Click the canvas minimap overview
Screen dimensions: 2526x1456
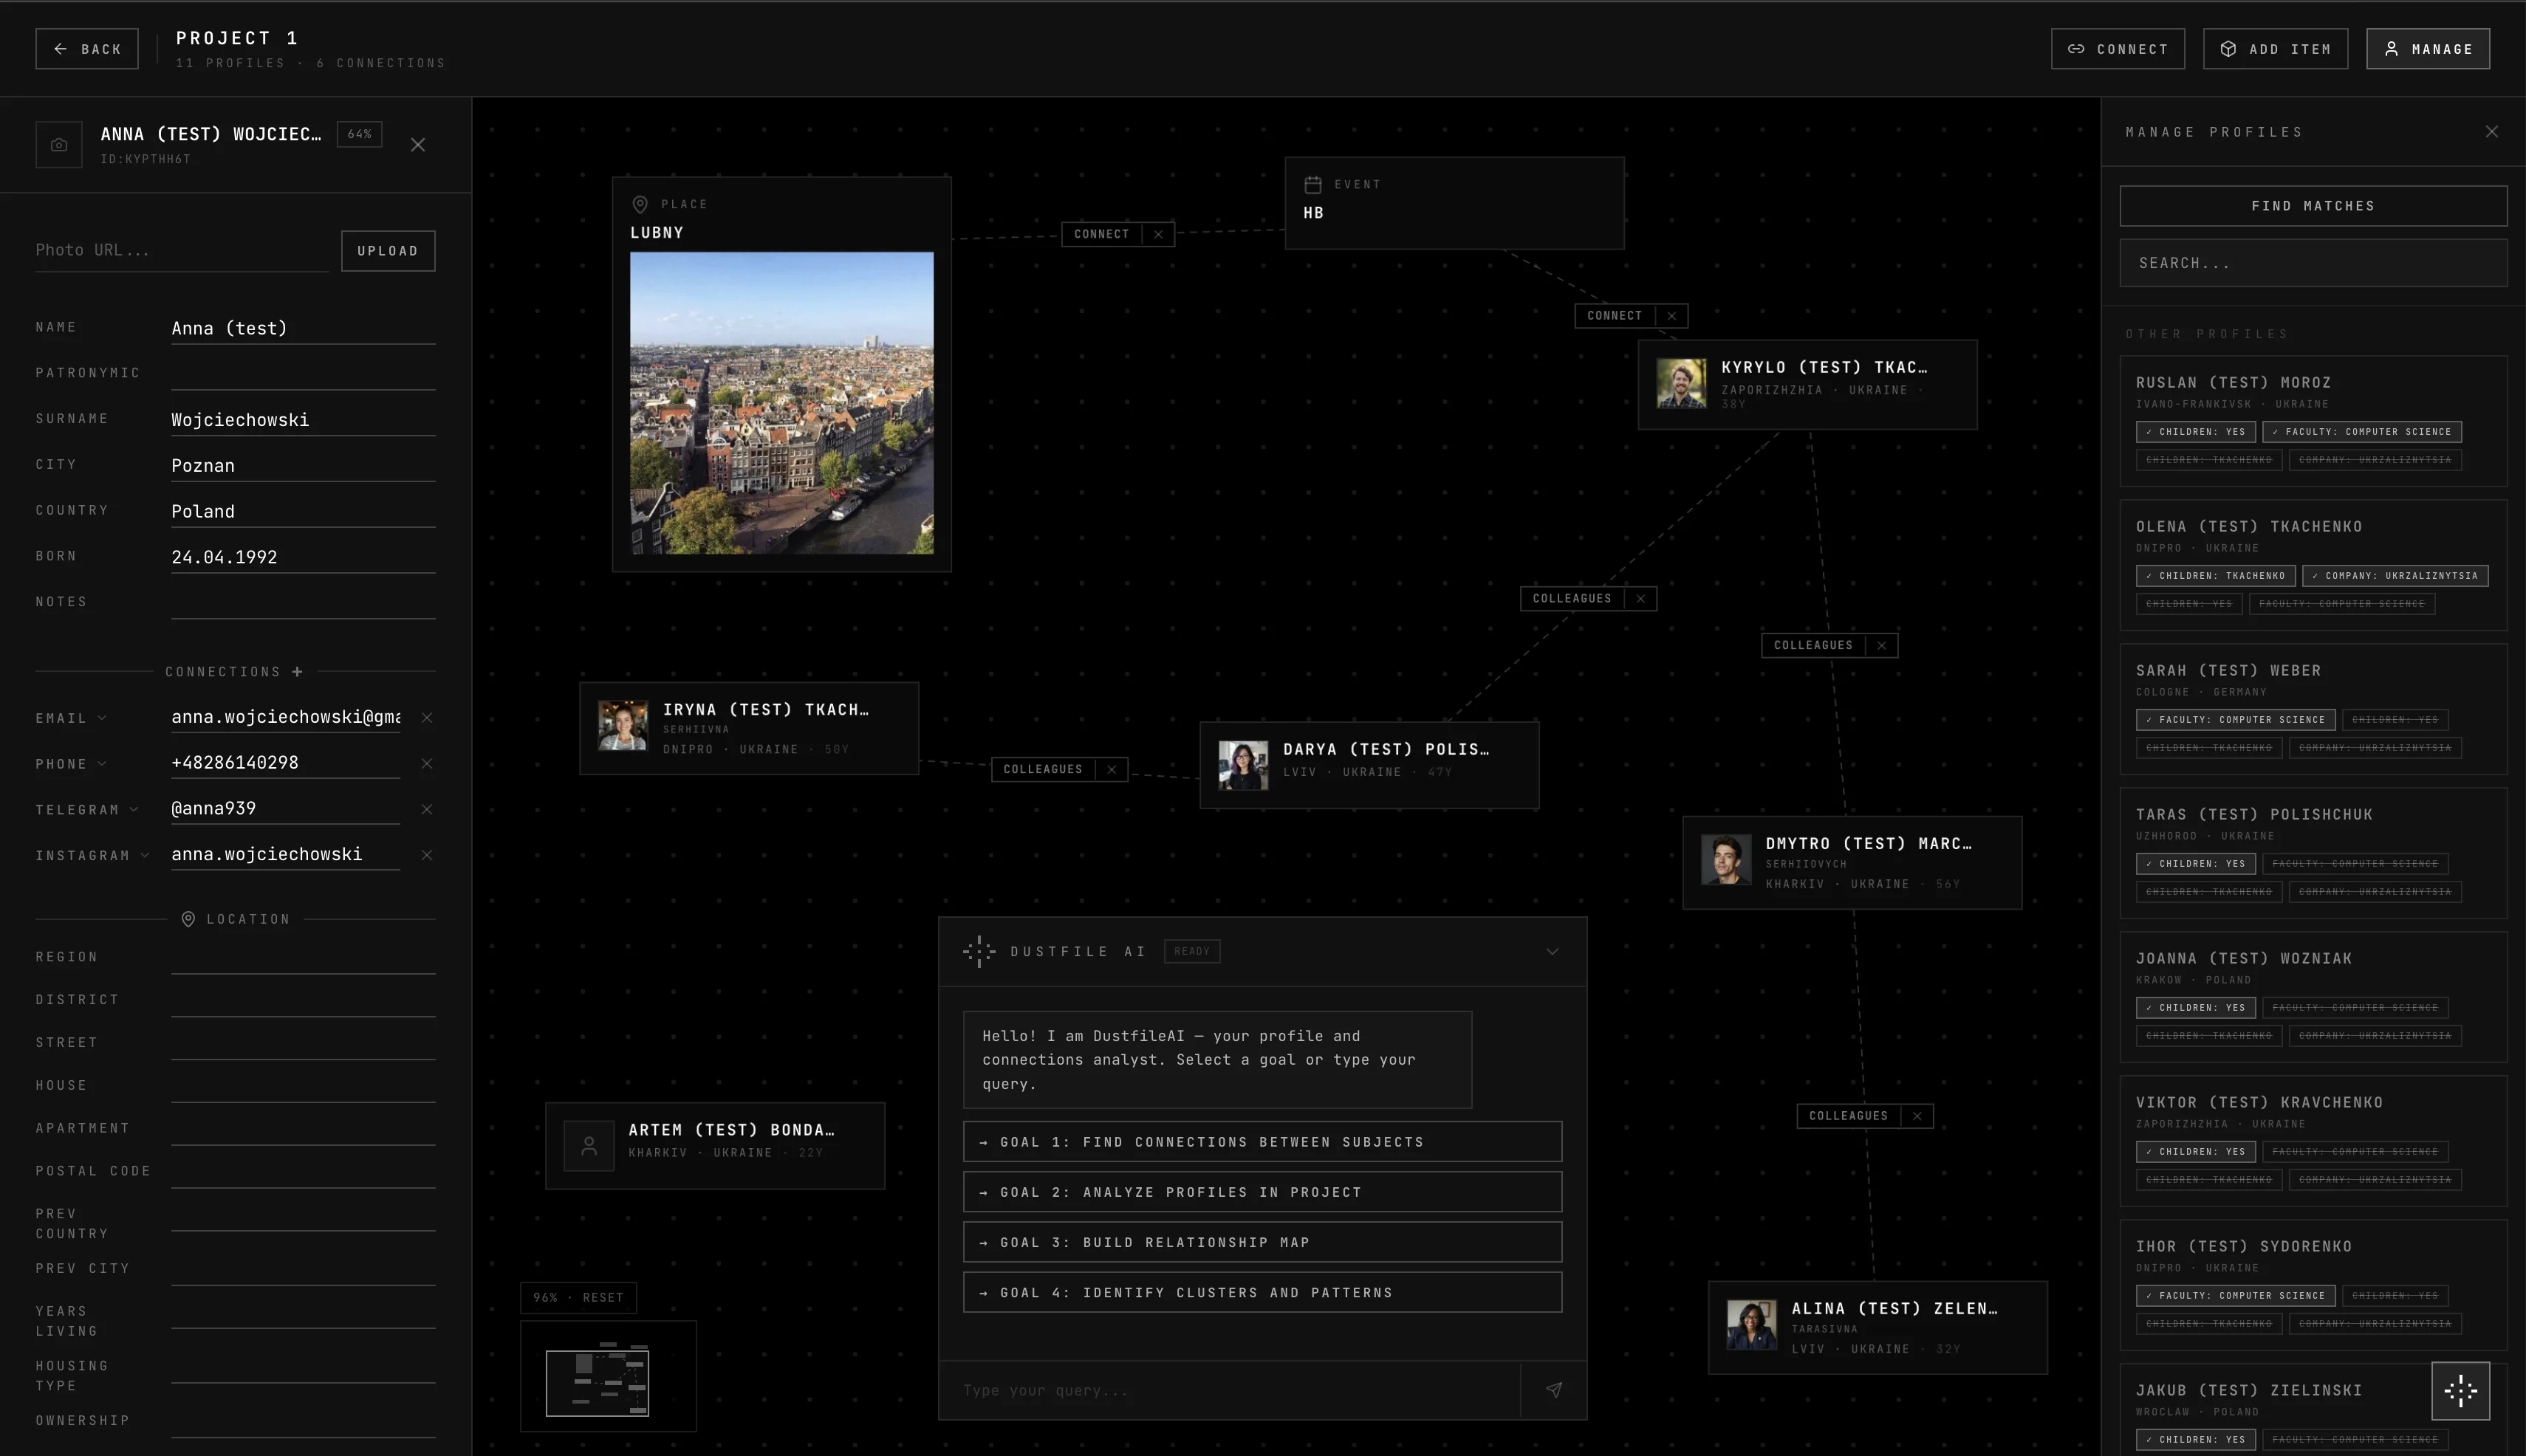point(609,1376)
